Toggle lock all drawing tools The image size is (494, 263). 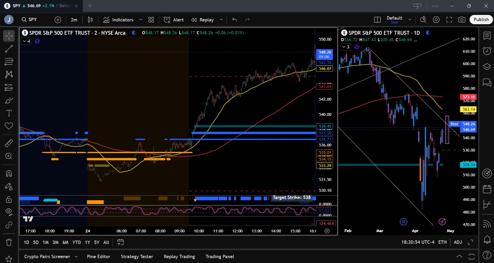point(9,199)
